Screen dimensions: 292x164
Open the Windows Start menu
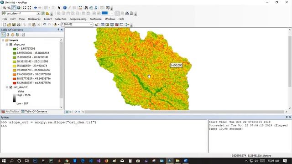coord(4,161)
